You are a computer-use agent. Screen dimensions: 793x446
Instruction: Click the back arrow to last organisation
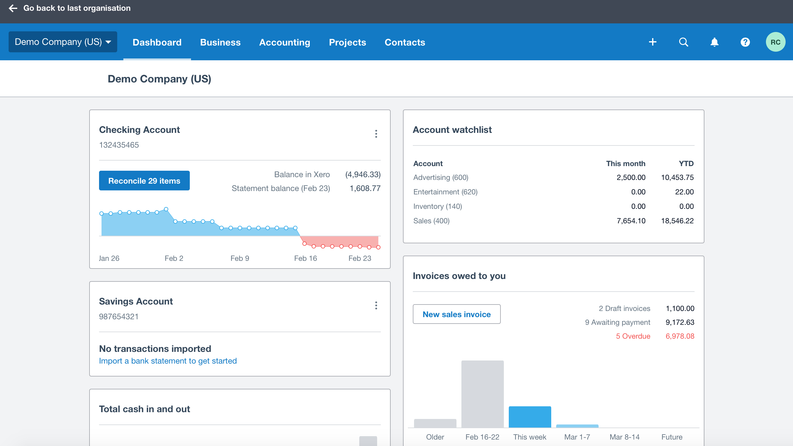click(13, 8)
